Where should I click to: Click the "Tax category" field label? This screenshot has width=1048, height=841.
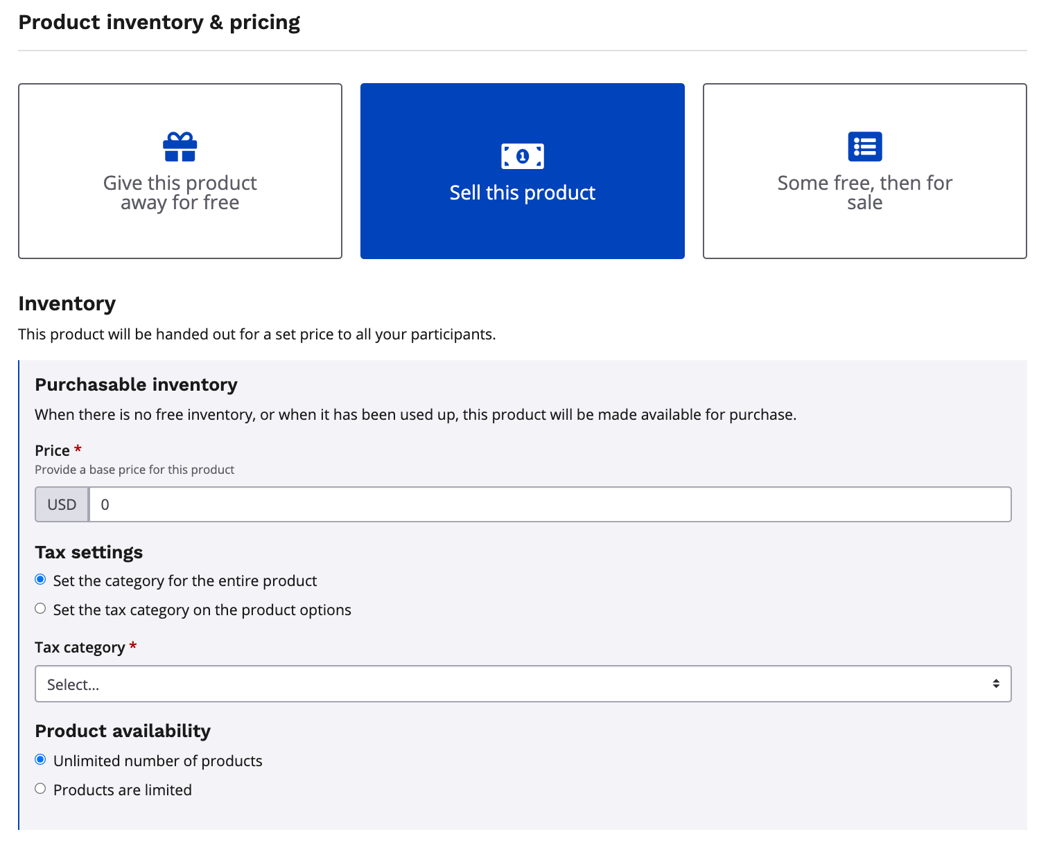pyautogui.click(x=80, y=647)
